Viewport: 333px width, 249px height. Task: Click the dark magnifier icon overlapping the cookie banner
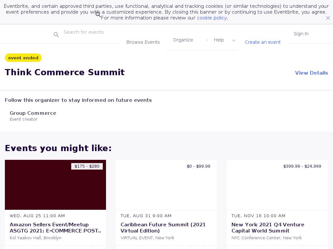click(x=98, y=15)
